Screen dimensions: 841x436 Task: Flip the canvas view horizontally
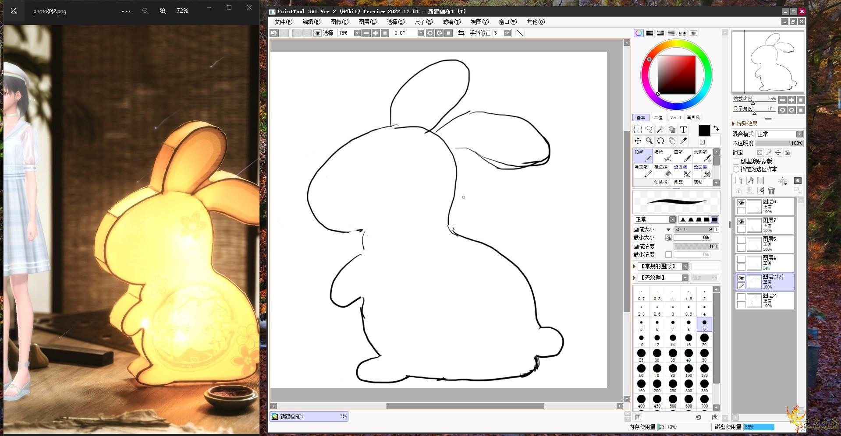click(x=461, y=33)
